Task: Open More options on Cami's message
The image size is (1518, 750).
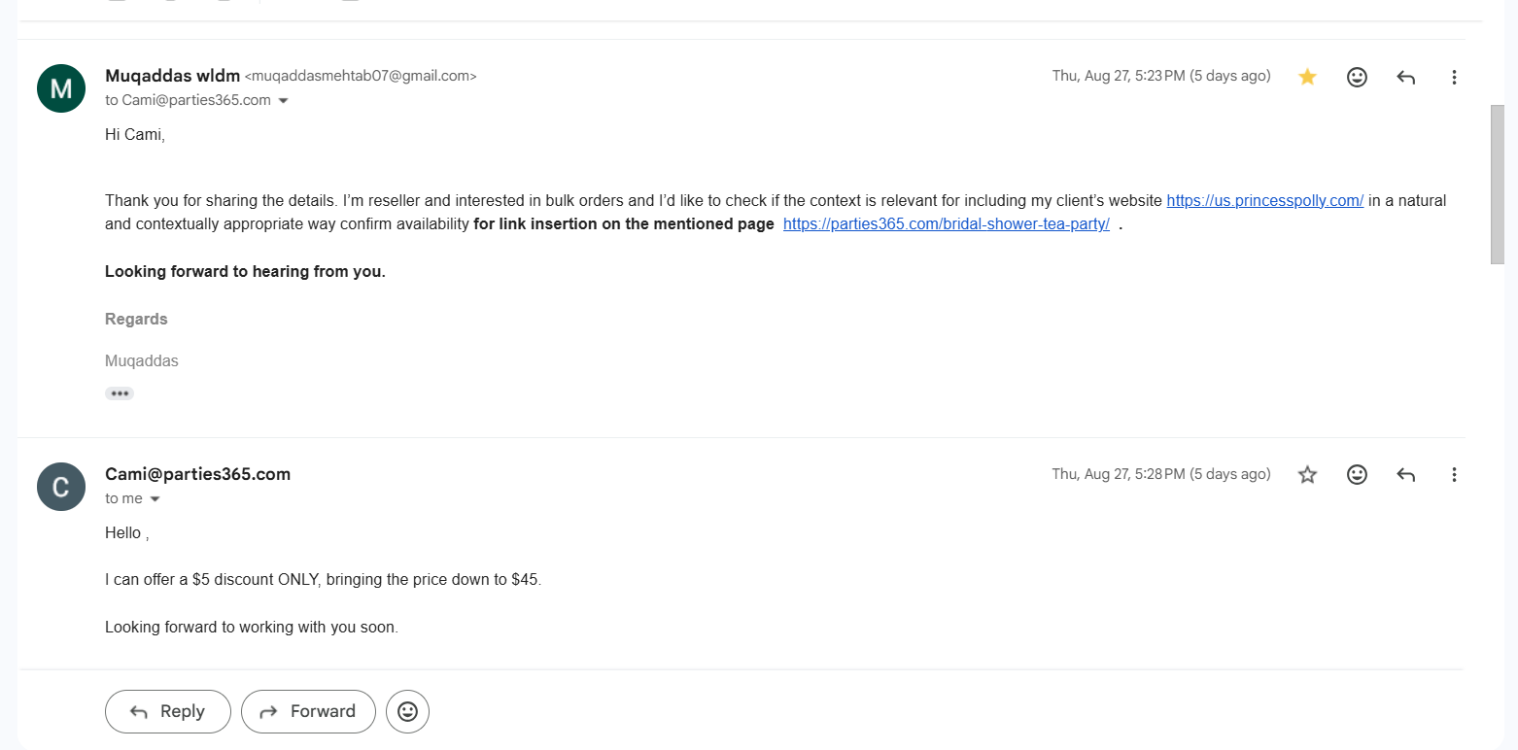Action: 1454,474
